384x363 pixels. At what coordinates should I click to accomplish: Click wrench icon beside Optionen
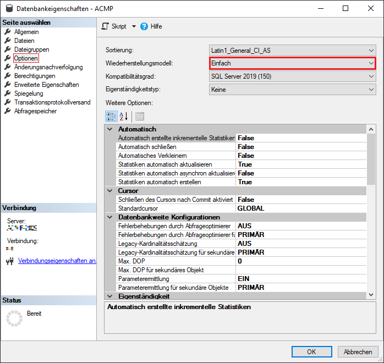(8, 58)
